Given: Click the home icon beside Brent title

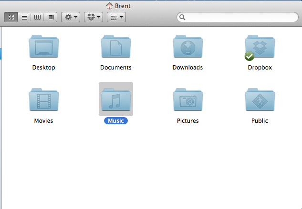Looking at the screenshot, I should coord(109,6).
